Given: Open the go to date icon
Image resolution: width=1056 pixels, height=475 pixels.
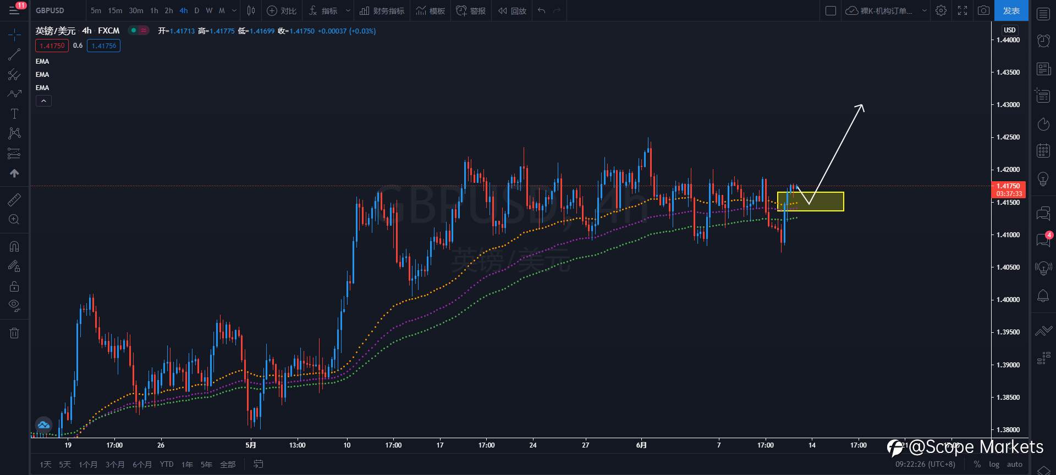Looking at the screenshot, I should click(258, 464).
